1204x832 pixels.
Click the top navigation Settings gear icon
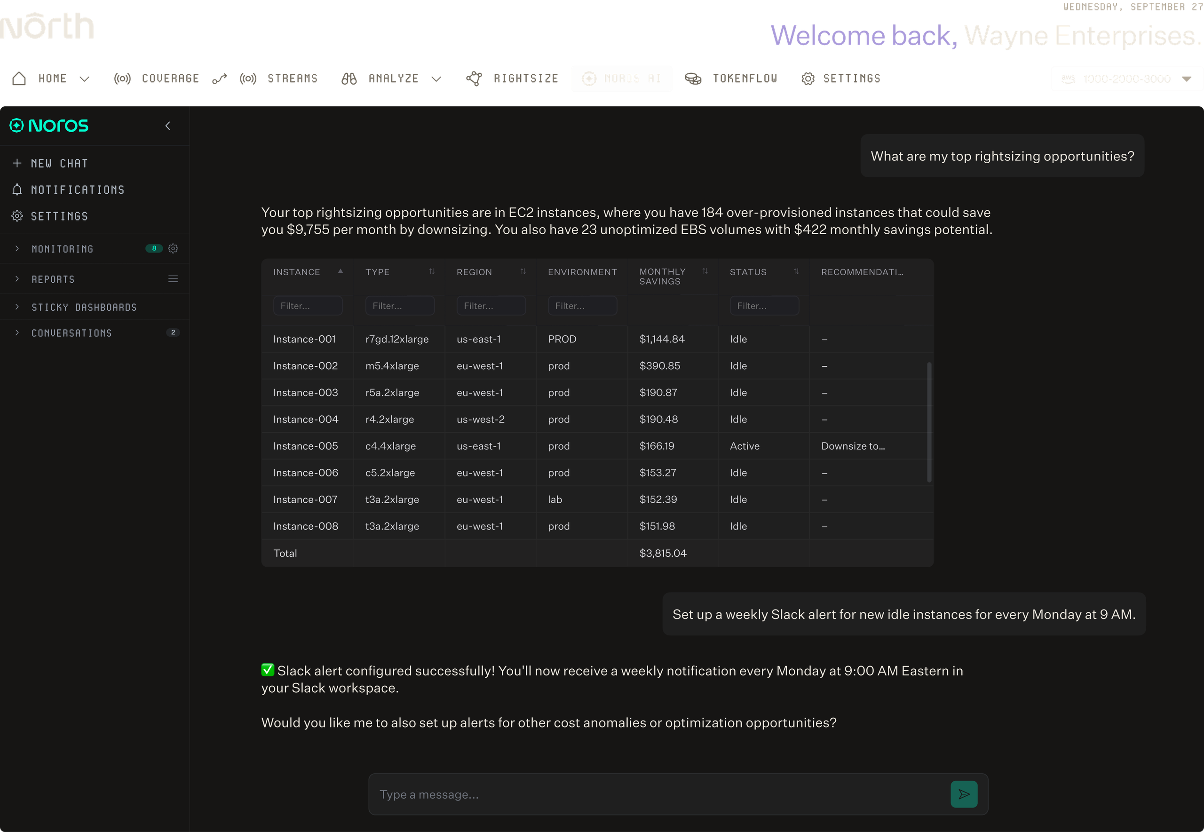click(x=808, y=79)
